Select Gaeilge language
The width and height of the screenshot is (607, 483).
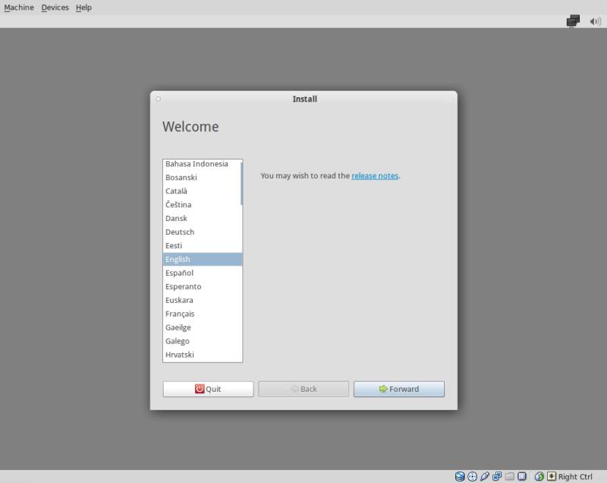pos(203,327)
